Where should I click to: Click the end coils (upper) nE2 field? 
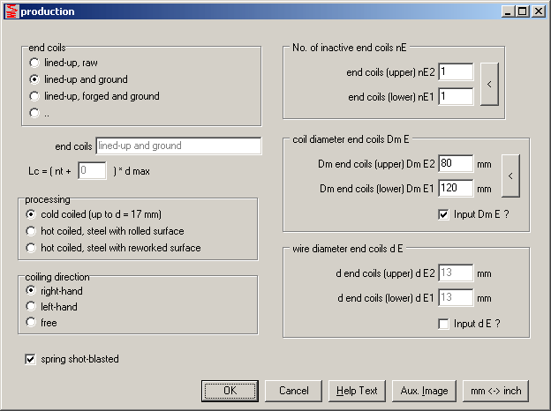pyautogui.click(x=455, y=72)
